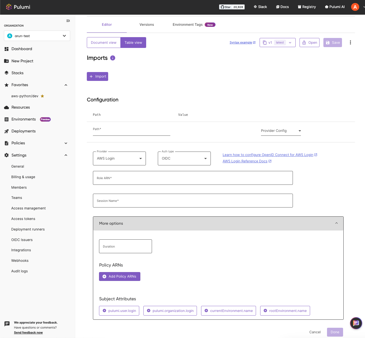
Task: Open Pulumi AI
Action: pyautogui.click(x=335, y=7)
